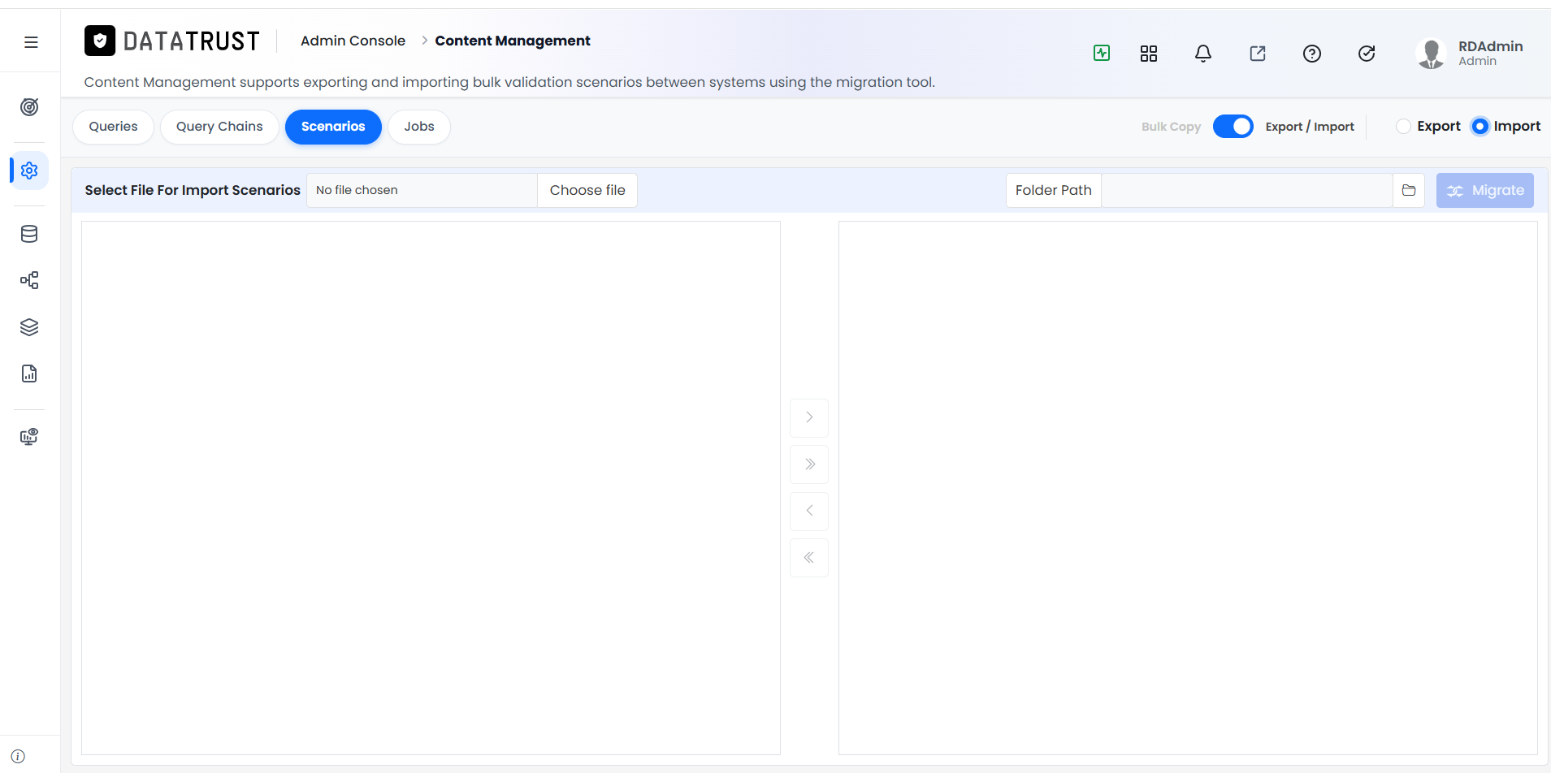Click the Select File For Import Scenarios label
Image resolution: width=1551 pixels, height=773 pixels.
pos(193,190)
